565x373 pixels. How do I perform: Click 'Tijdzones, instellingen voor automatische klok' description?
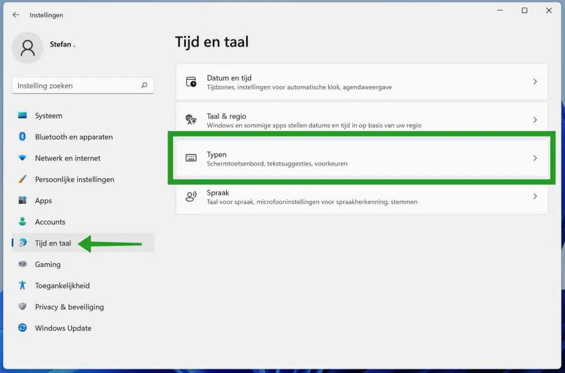(299, 87)
